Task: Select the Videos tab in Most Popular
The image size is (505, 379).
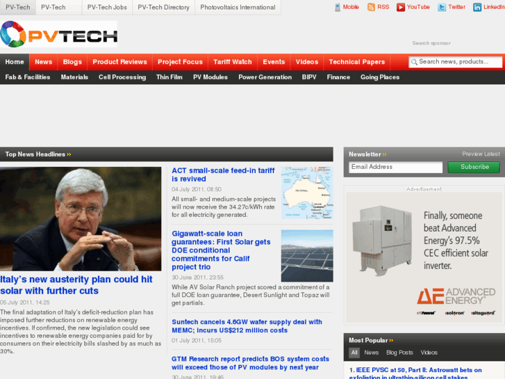Action: (x=429, y=353)
